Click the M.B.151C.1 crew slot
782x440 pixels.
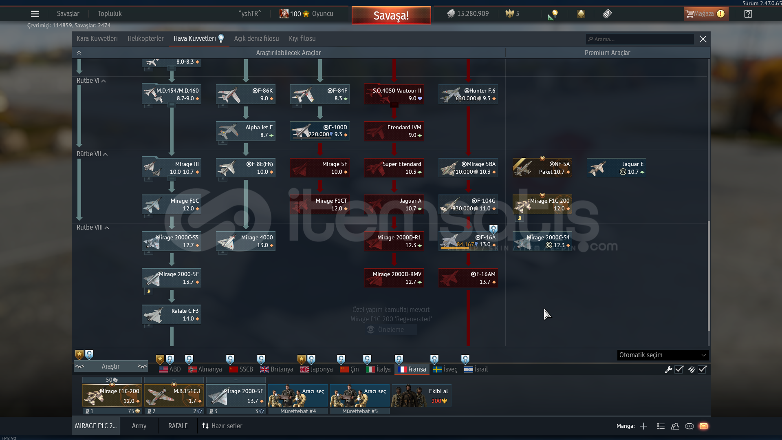click(174, 396)
